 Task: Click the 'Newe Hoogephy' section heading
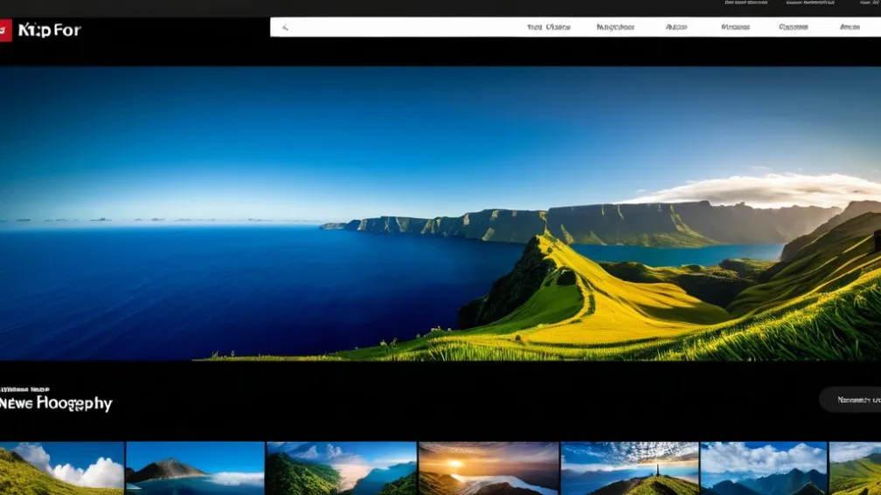pos(57,403)
